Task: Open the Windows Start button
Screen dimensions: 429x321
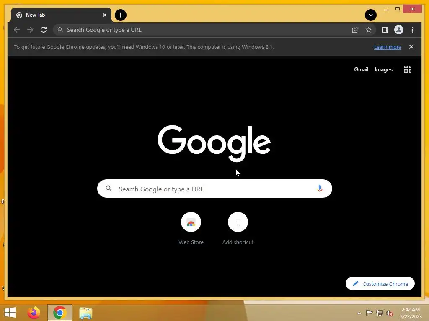Action: (10, 313)
